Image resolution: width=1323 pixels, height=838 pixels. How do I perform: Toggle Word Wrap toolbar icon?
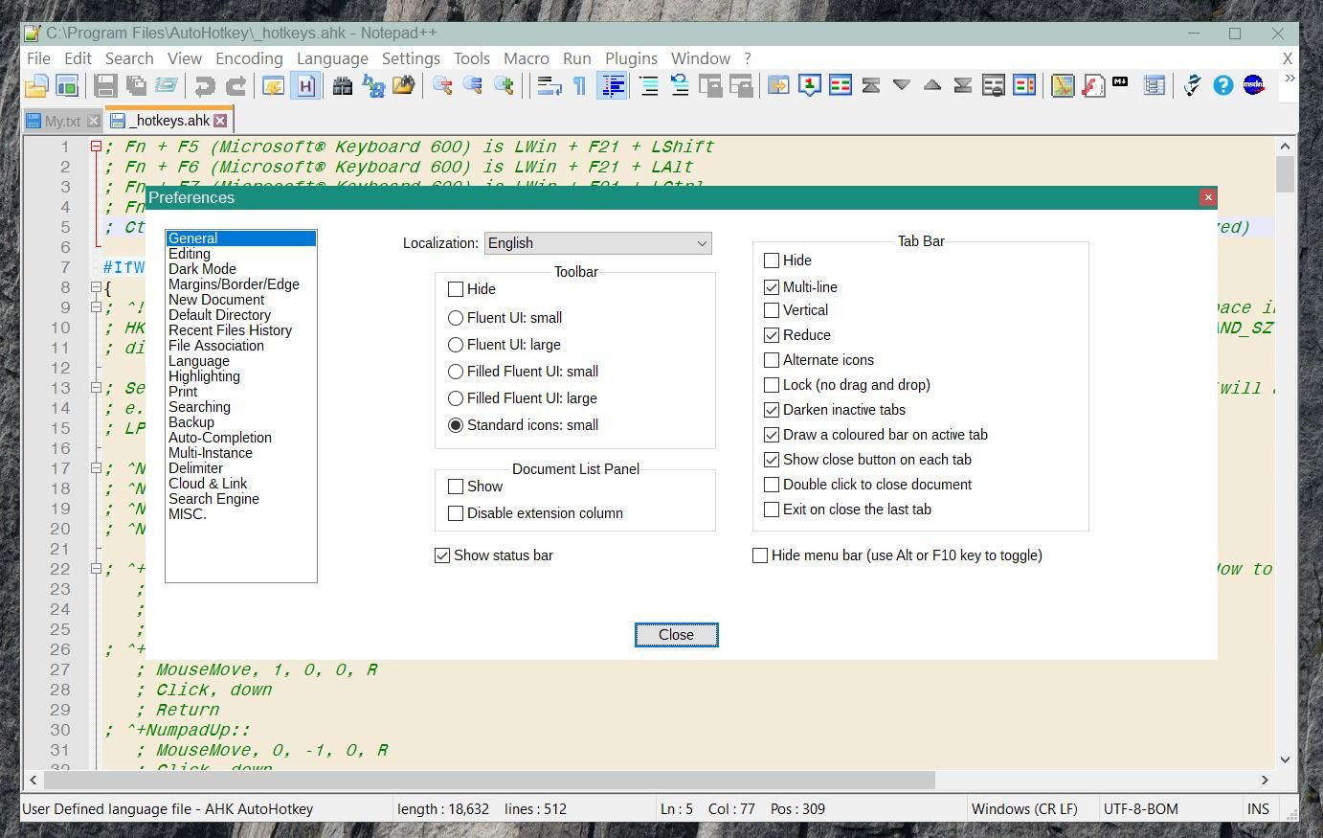tap(549, 86)
